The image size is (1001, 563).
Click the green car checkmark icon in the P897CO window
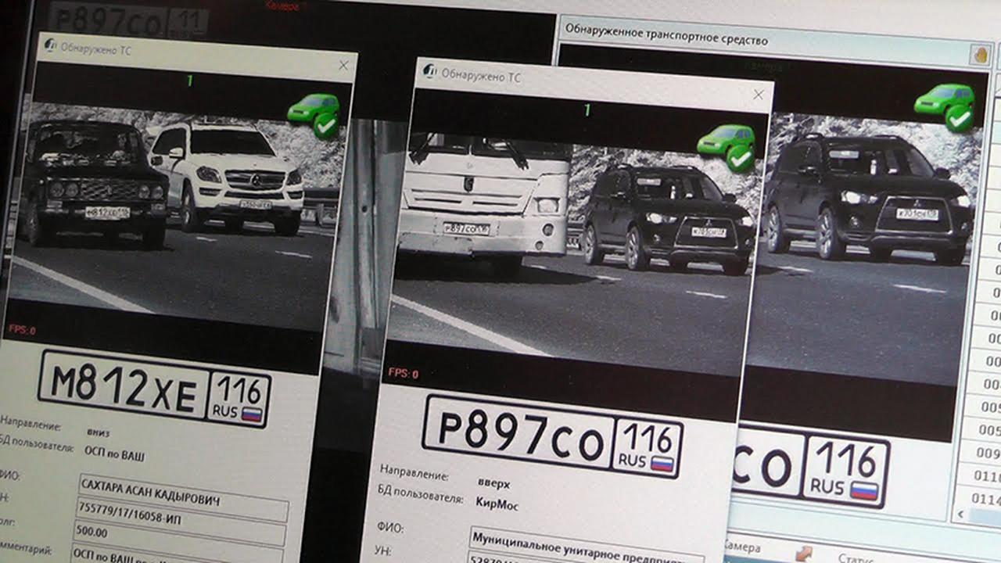727,148
